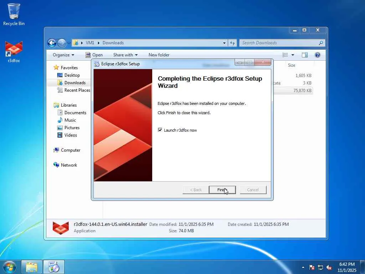This screenshot has width=365, height=274.
Task: Open the Share with menu
Action: pos(125,55)
